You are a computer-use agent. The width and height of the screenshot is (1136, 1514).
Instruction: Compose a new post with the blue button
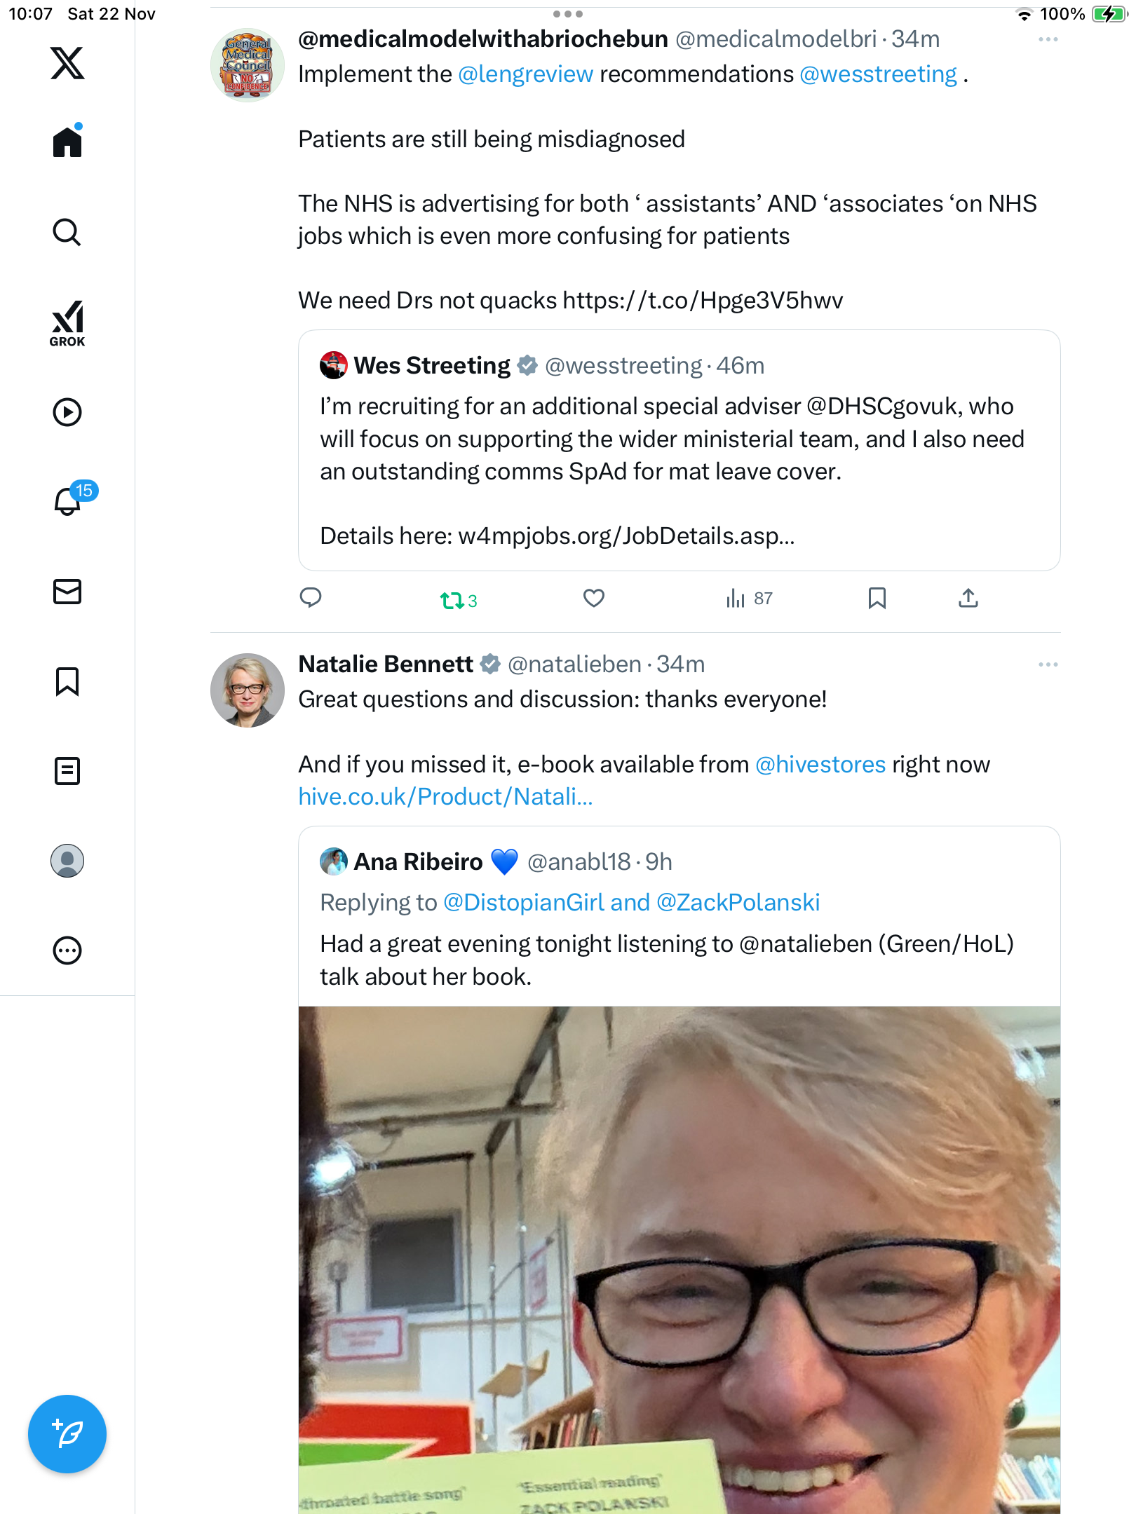[x=67, y=1434]
